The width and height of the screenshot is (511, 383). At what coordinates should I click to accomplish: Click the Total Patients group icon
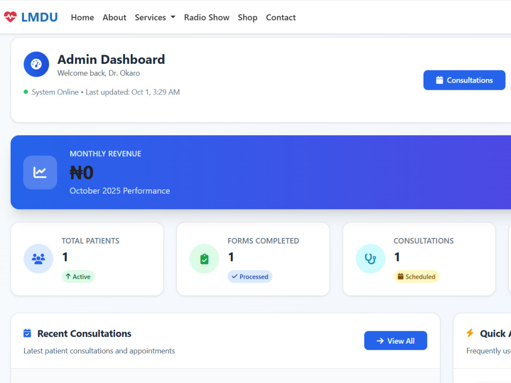[x=38, y=258]
